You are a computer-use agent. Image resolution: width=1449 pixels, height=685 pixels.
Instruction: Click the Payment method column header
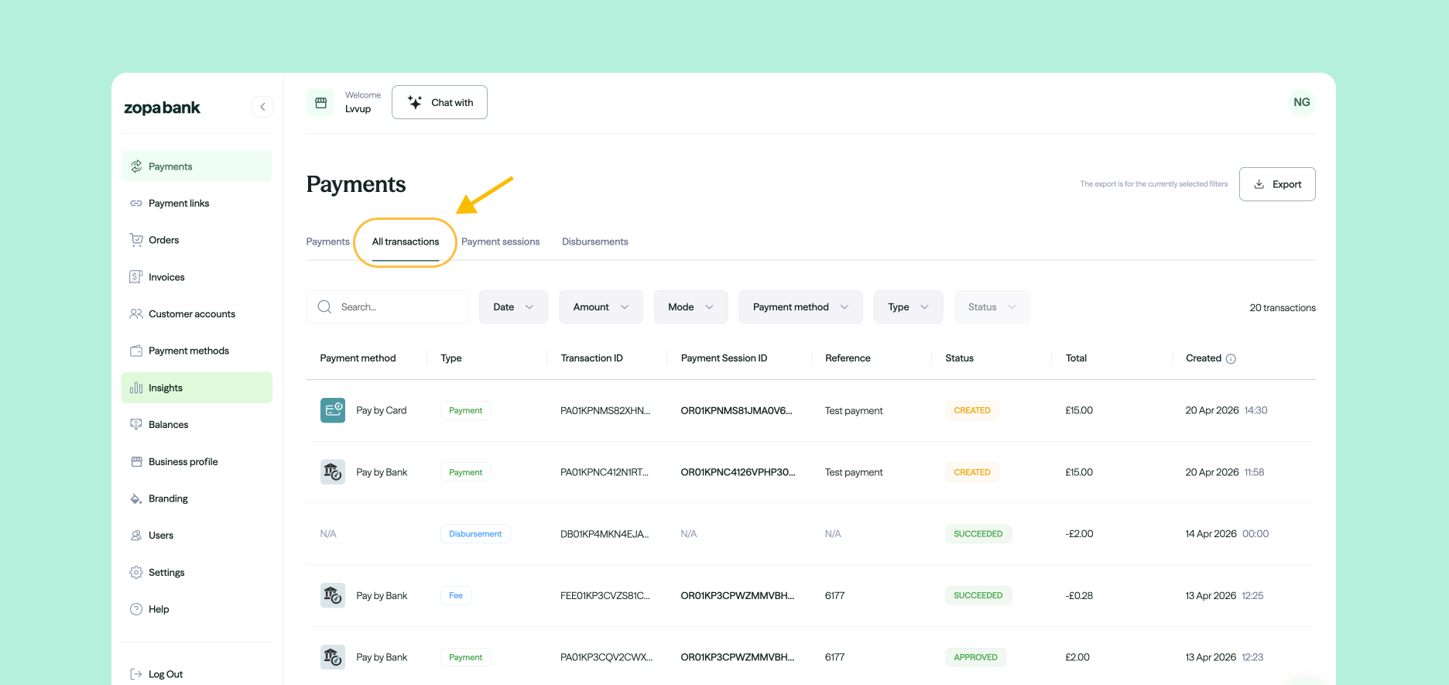click(x=358, y=358)
